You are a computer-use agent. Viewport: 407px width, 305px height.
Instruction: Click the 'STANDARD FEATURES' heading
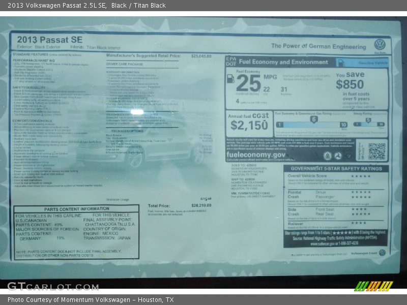[31, 55]
